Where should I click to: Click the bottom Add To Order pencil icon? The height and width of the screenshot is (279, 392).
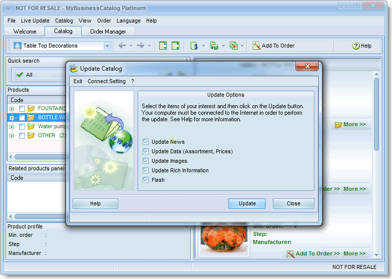290,254
